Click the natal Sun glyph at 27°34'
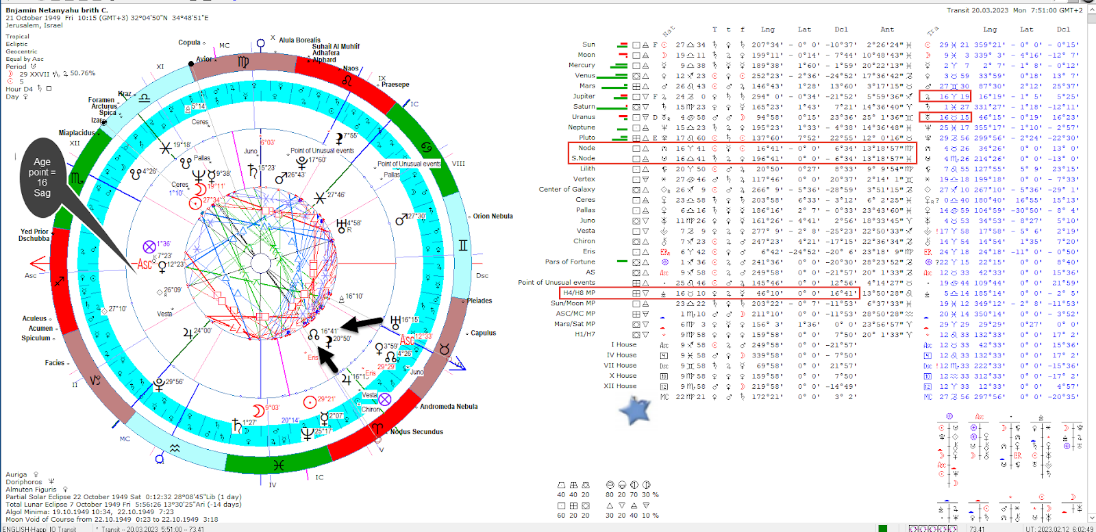 click(x=195, y=203)
